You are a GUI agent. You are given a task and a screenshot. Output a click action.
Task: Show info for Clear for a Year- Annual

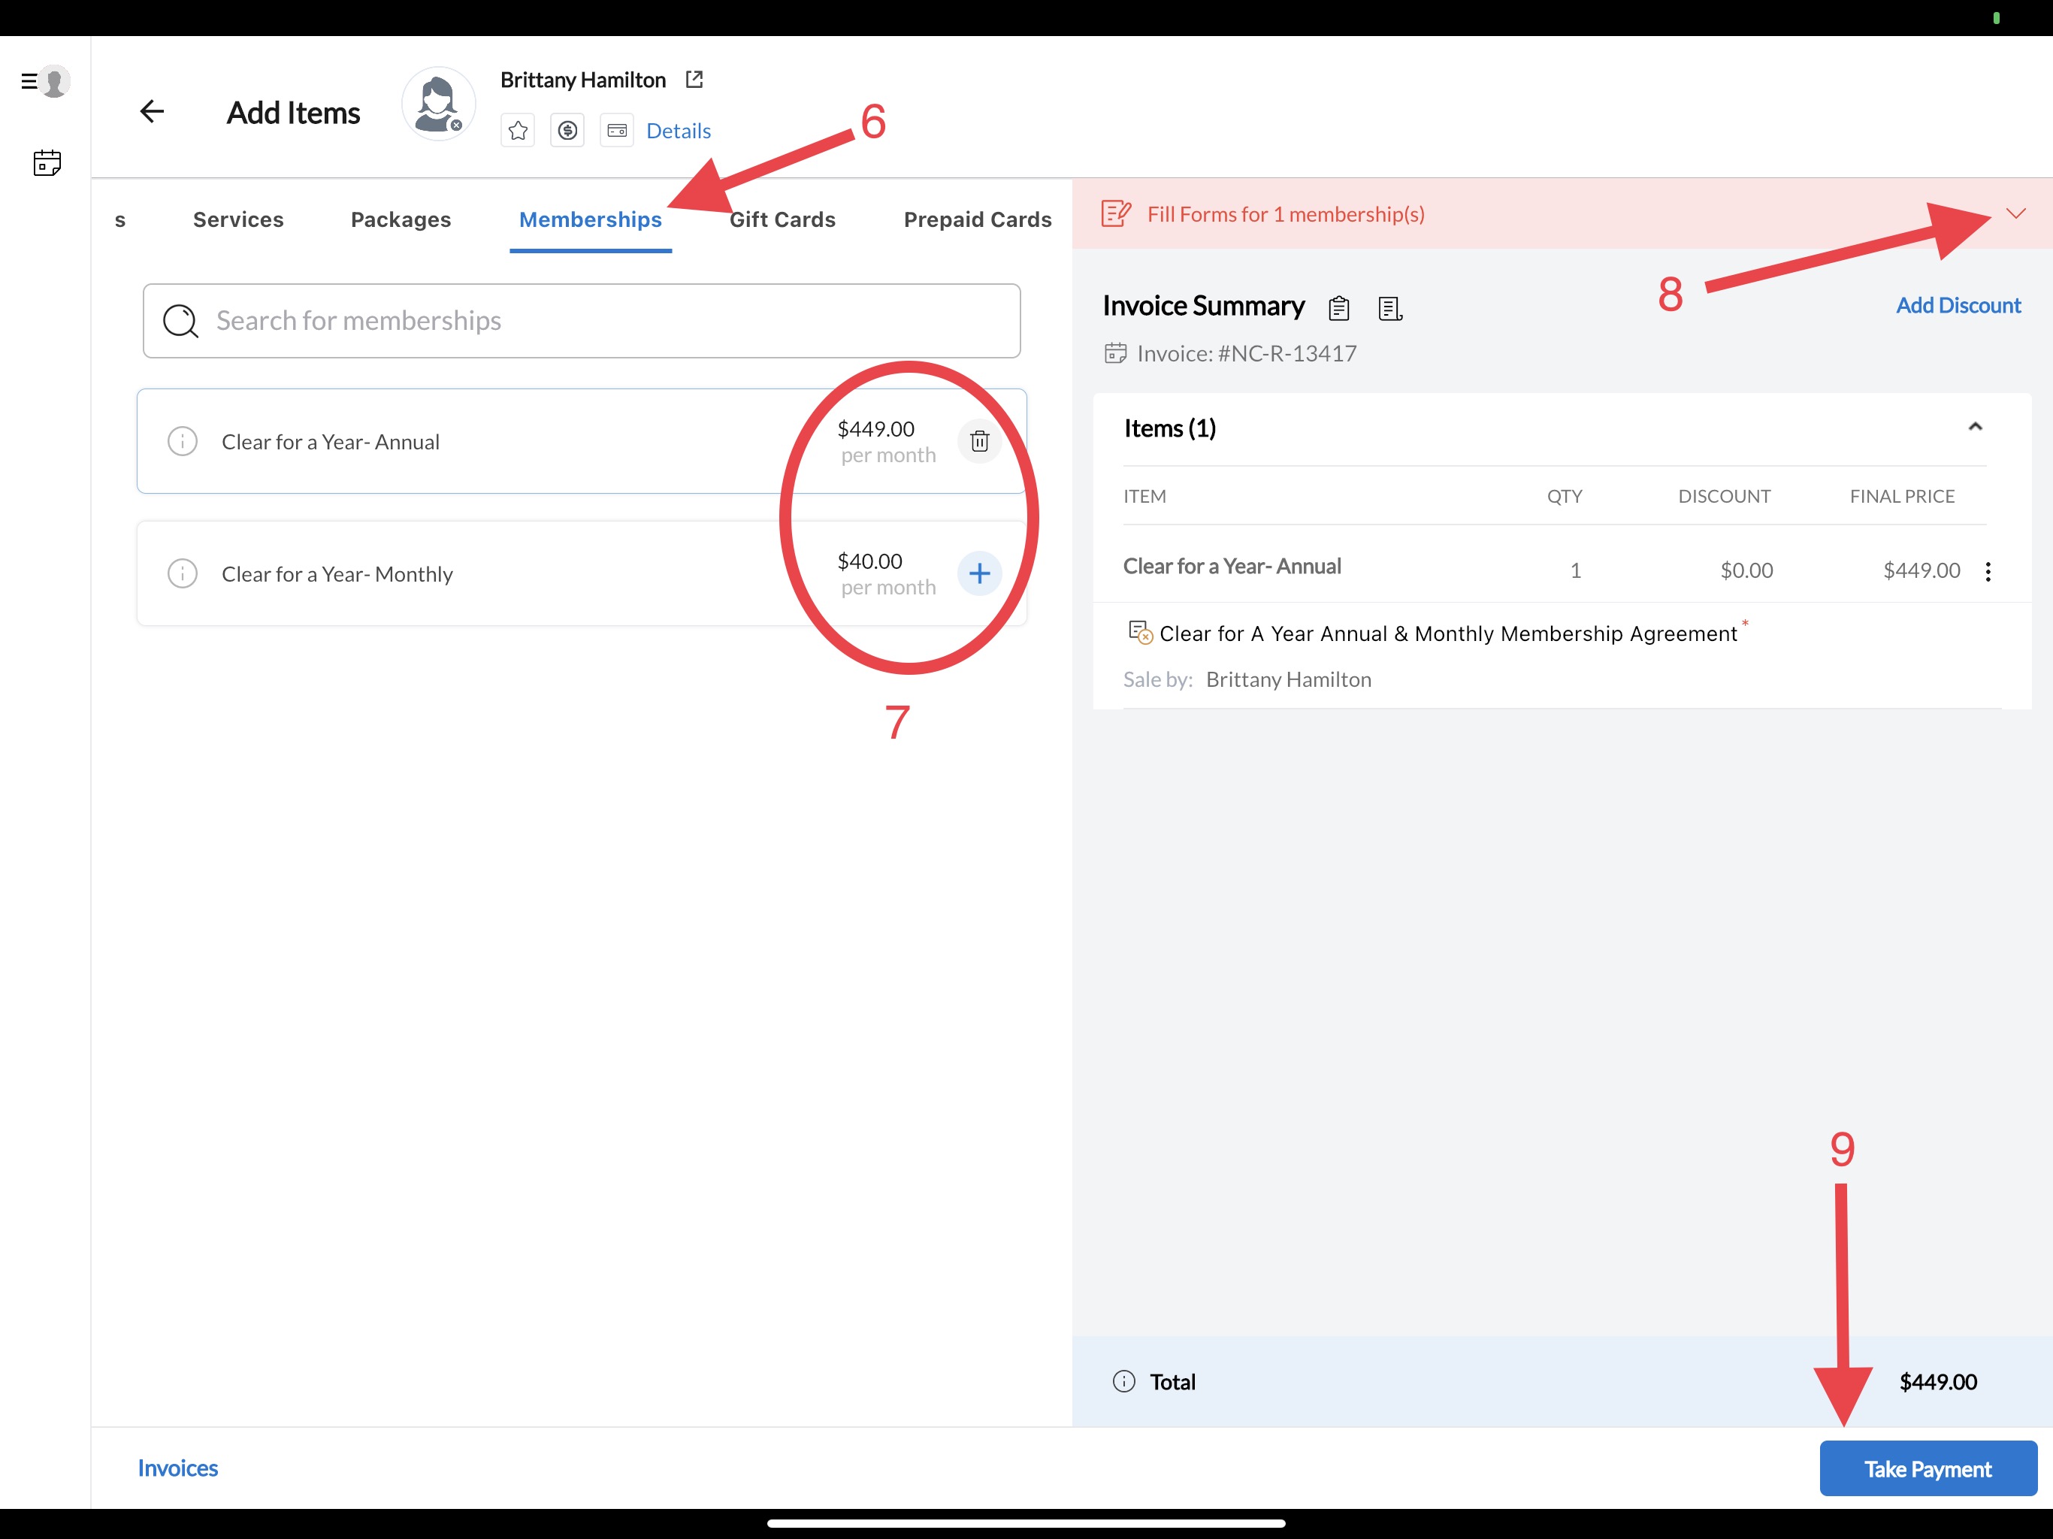click(x=183, y=441)
